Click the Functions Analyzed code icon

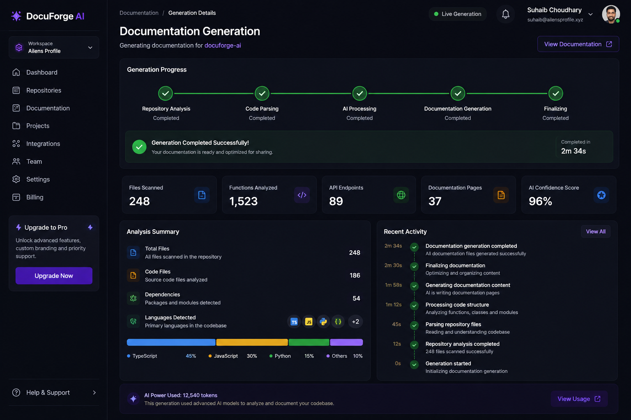click(302, 195)
